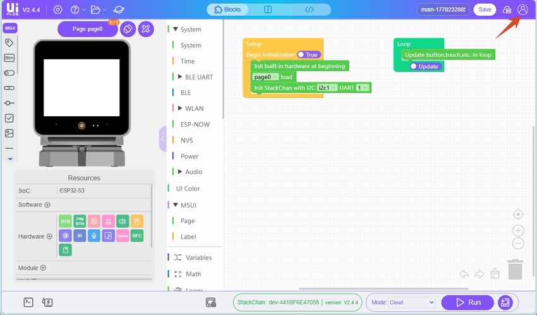Pick the image widget in sidebar

tap(9, 133)
